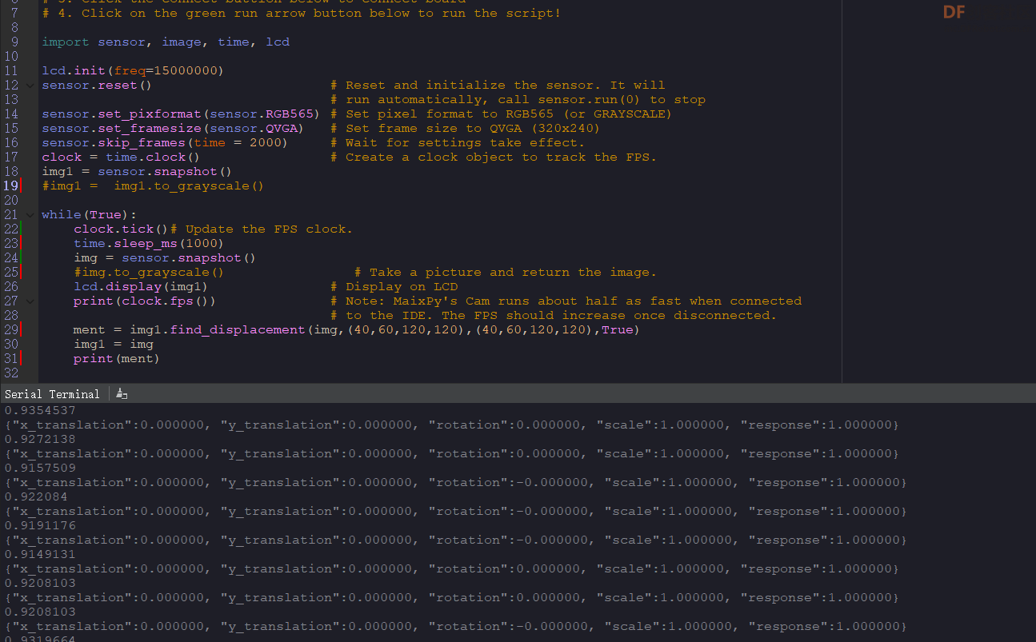This screenshot has width=1036, height=642.
Task: Click the commented '#img1 = img1.to_grayscale()' line
Action: (x=153, y=186)
